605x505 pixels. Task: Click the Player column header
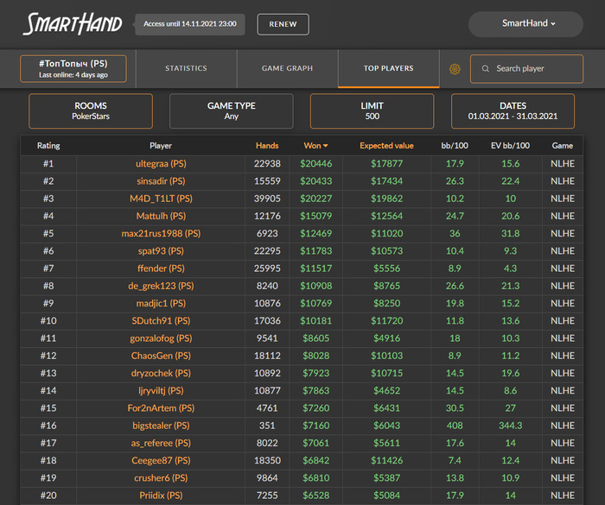(161, 146)
